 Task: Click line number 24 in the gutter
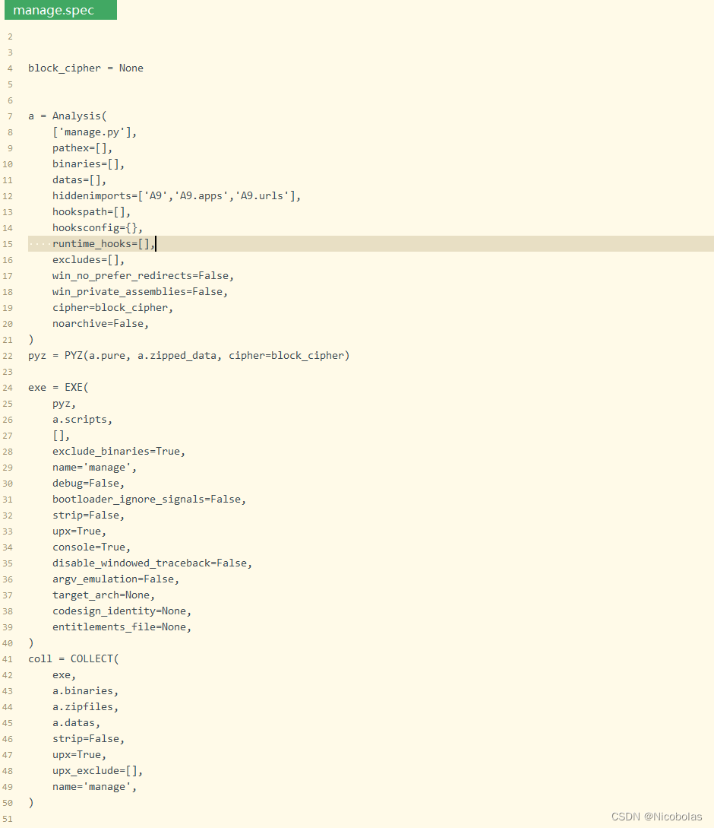click(8, 388)
